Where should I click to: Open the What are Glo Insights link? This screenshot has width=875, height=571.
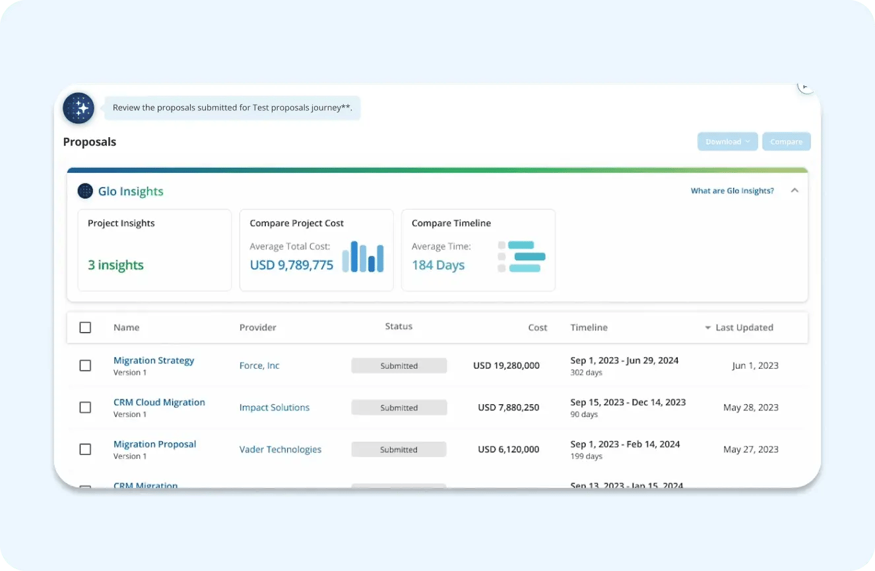click(x=732, y=190)
